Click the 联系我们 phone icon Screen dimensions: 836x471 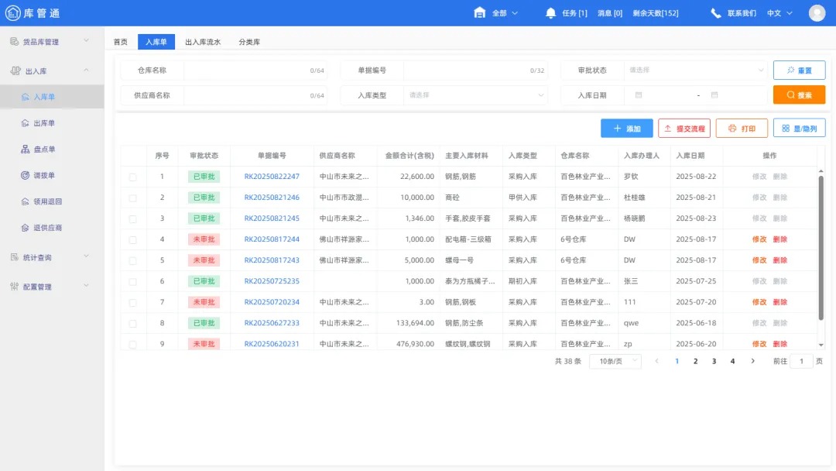pyautogui.click(x=714, y=12)
